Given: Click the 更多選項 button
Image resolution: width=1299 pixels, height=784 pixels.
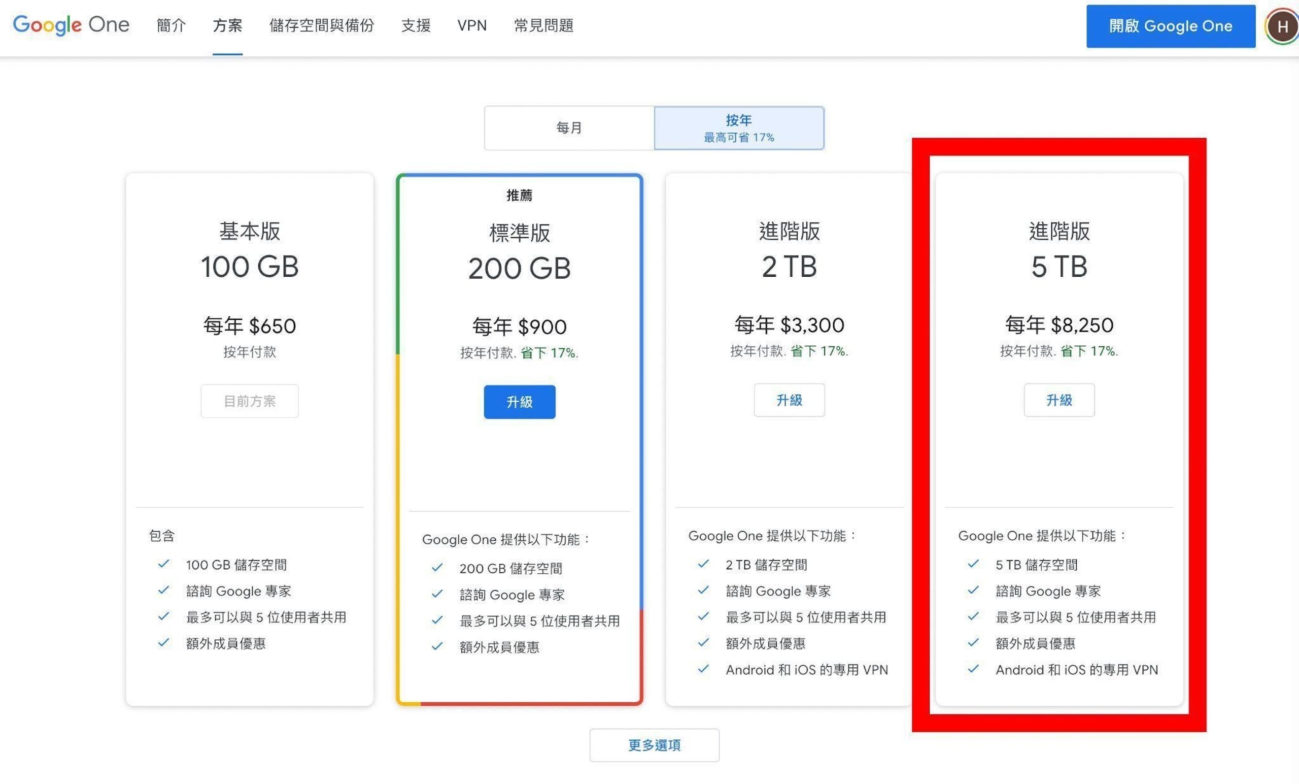Looking at the screenshot, I should 655,745.
